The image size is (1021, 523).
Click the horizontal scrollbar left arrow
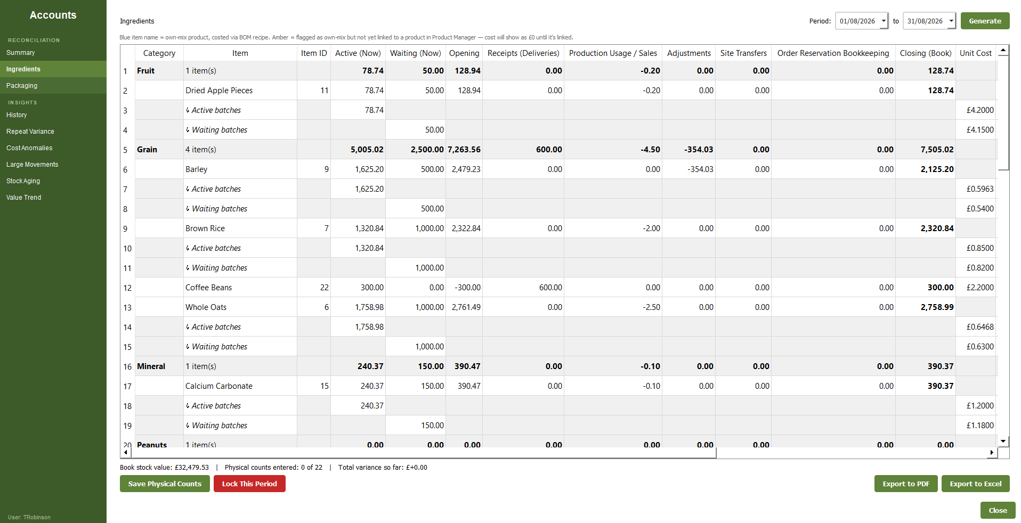coord(125,452)
